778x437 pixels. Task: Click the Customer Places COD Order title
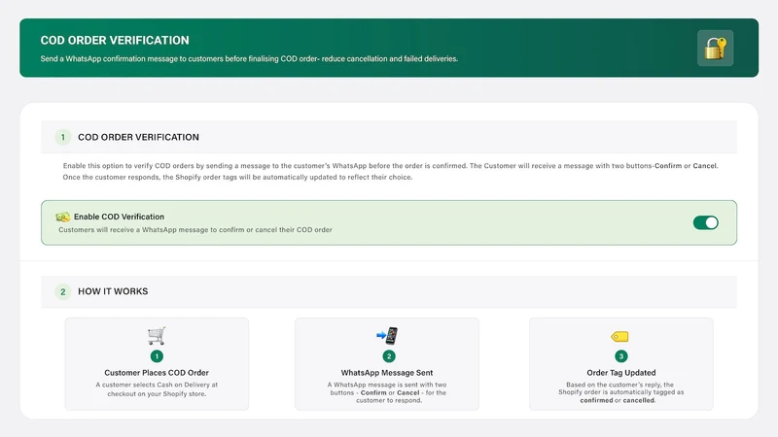click(x=157, y=373)
